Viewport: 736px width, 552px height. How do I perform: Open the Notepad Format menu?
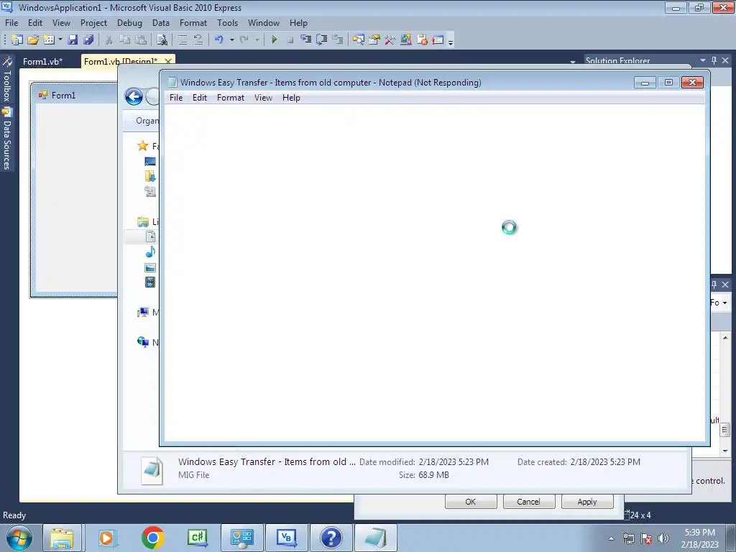click(231, 98)
